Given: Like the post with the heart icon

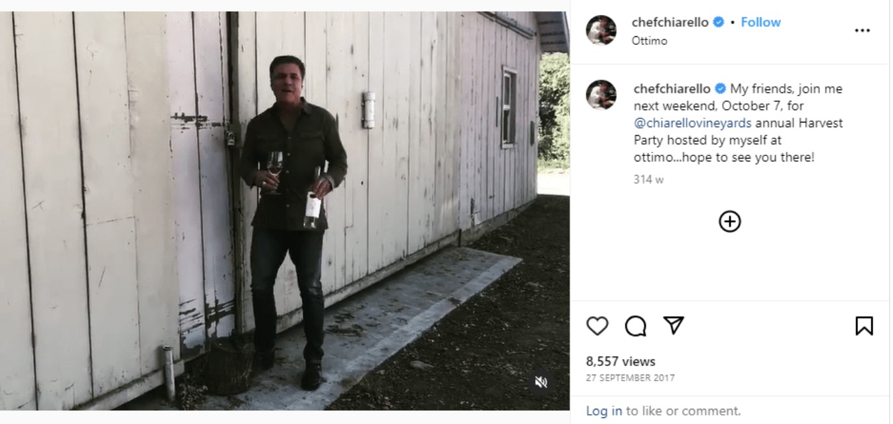Looking at the screenshot, I should tap(597, 326).
